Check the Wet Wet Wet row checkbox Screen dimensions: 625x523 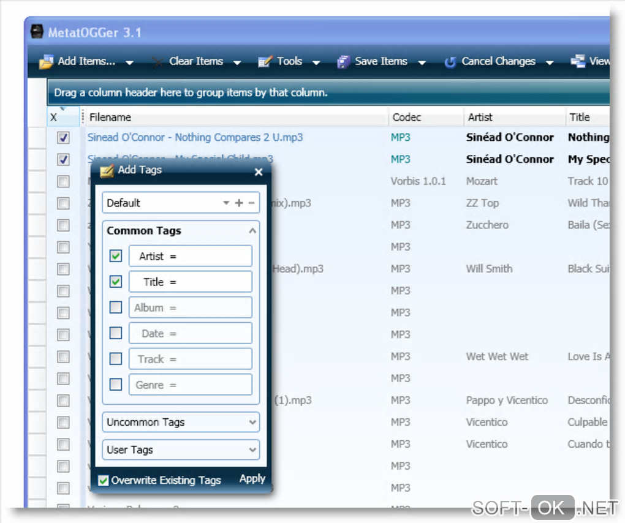click(63, 357)
